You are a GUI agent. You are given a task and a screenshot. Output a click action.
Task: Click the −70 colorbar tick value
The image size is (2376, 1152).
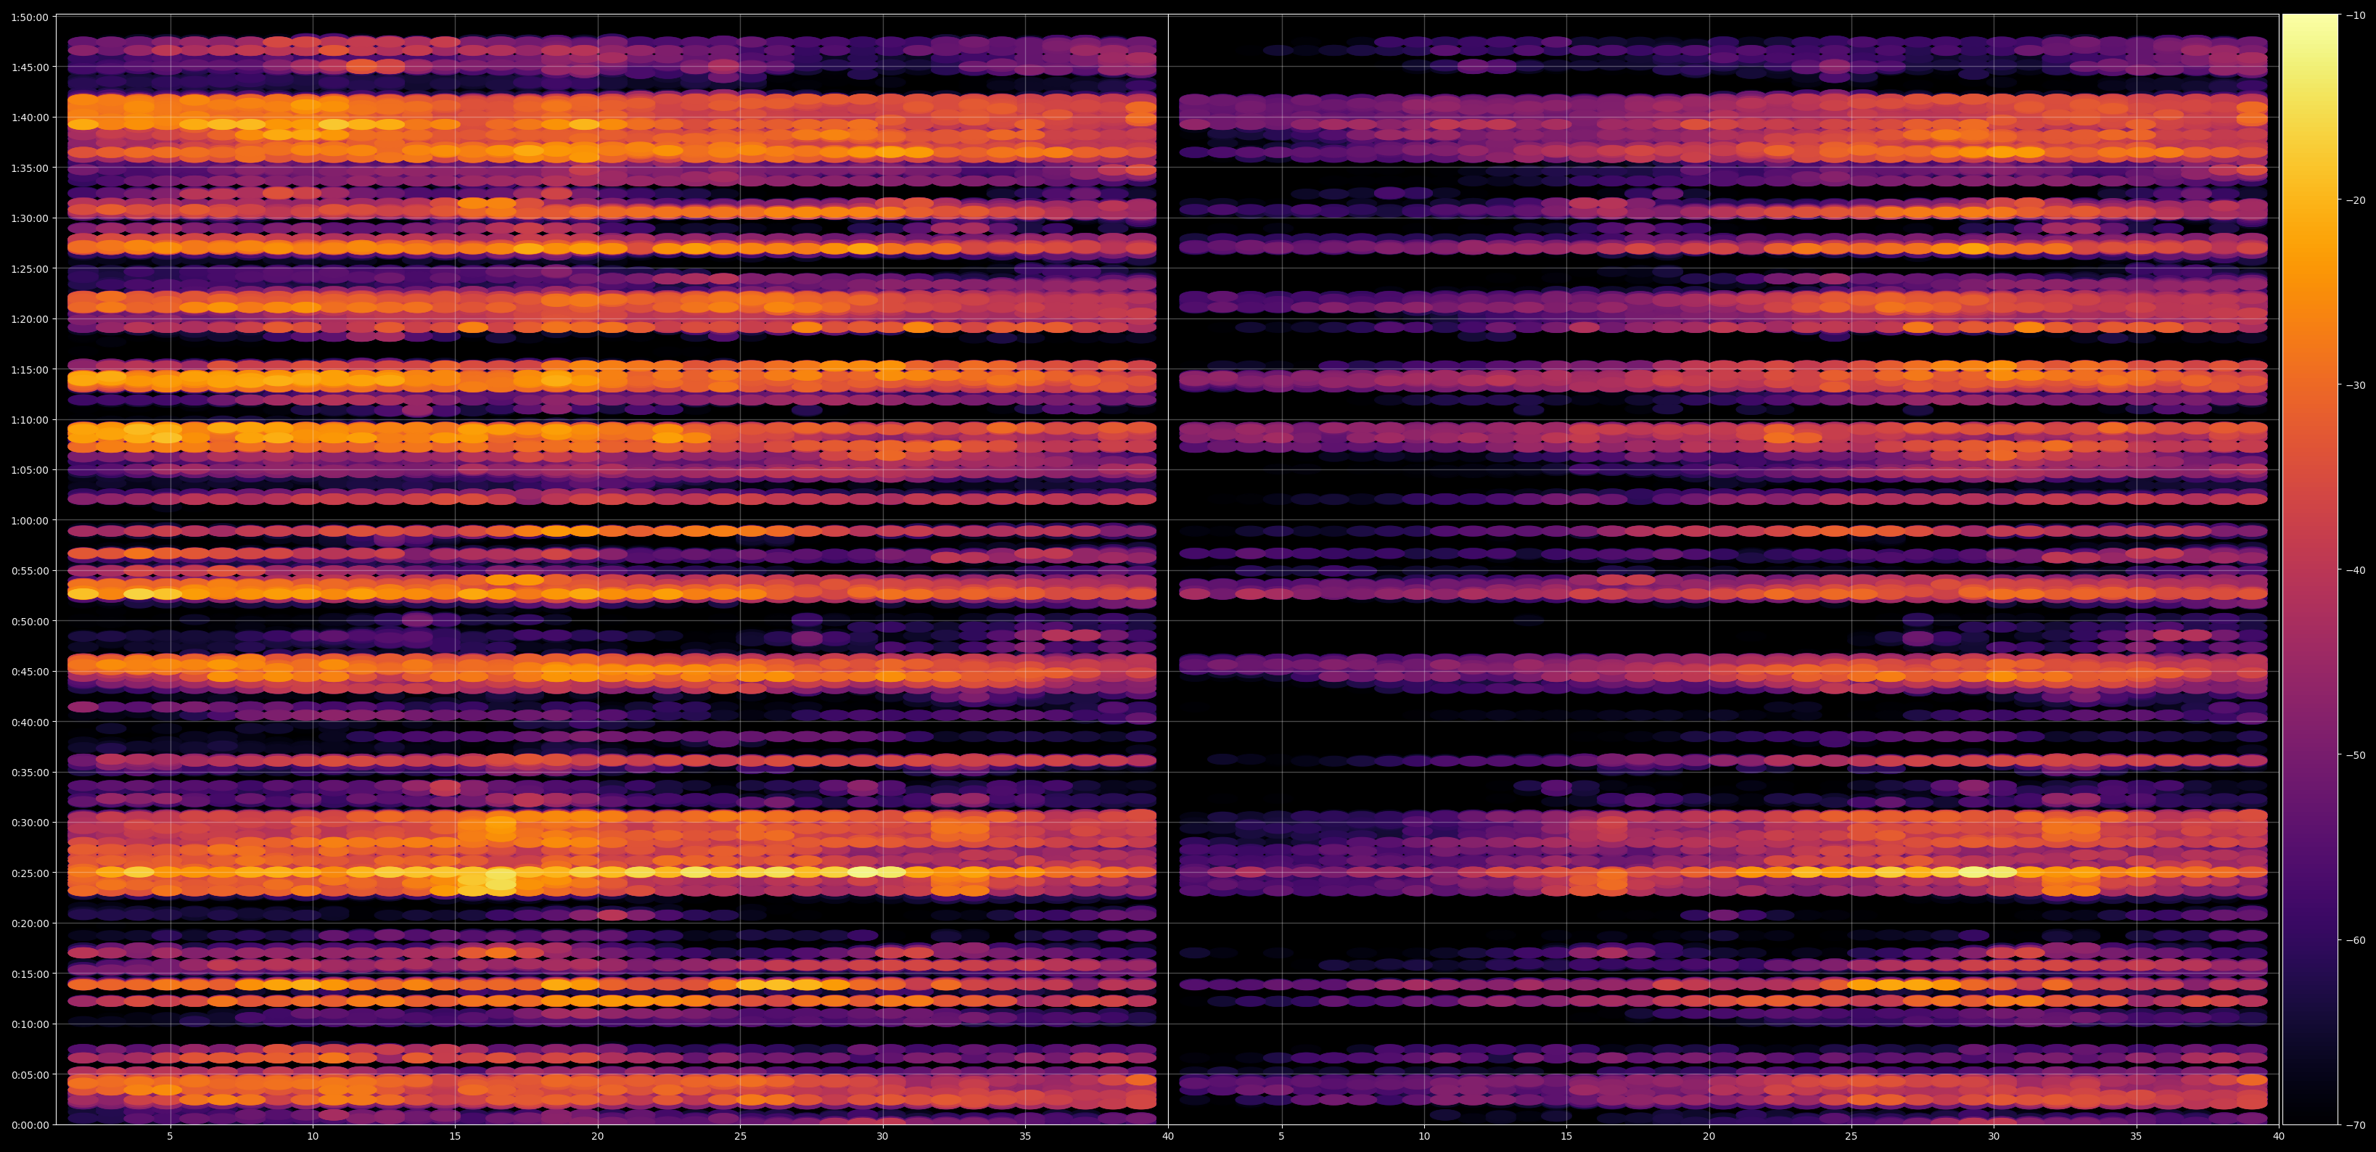(x=2356, y=1124)
